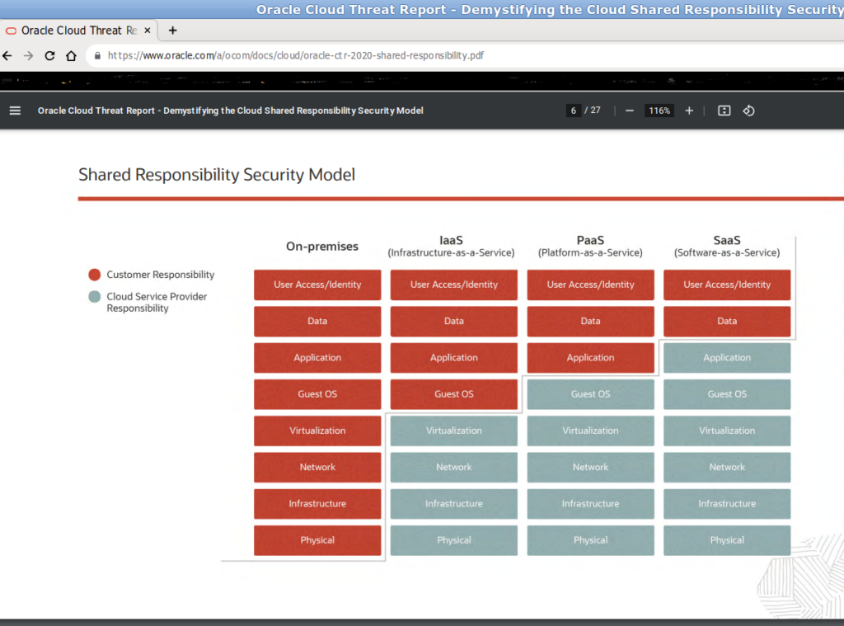Click the "PaaS" column header
844x626 pixels.
coord(590,240)
